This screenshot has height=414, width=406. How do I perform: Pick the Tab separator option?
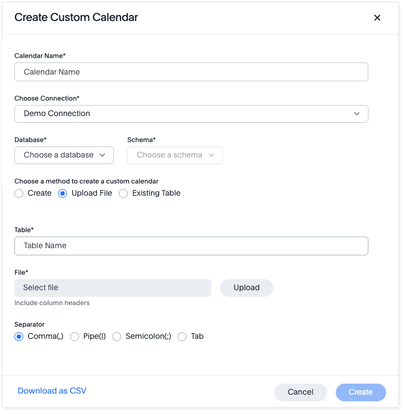coord(182,337)
